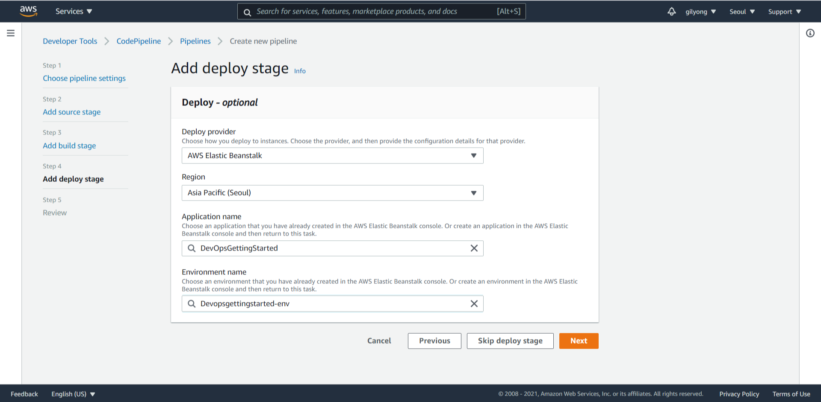821x402 pixels.
Task: Expand the Deploy provider dropdown
Action: tap(333, 156)
